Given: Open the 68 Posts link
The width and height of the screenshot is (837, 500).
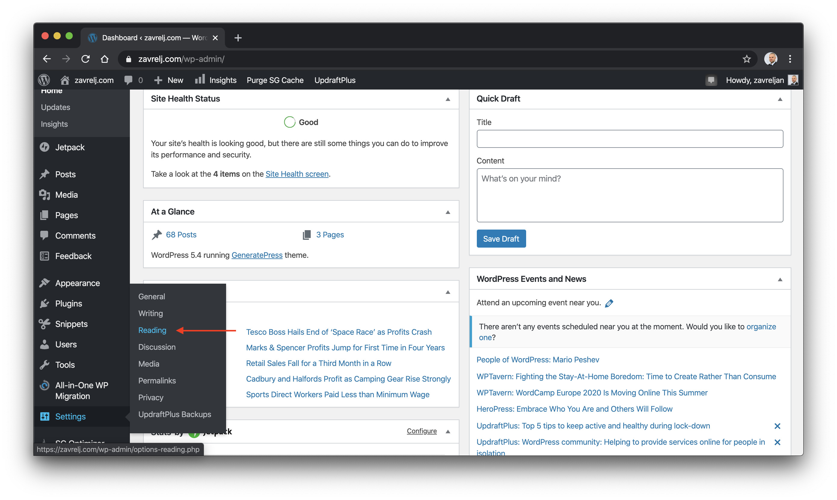Looking at the screenshot, I should (x=181, y=234).
